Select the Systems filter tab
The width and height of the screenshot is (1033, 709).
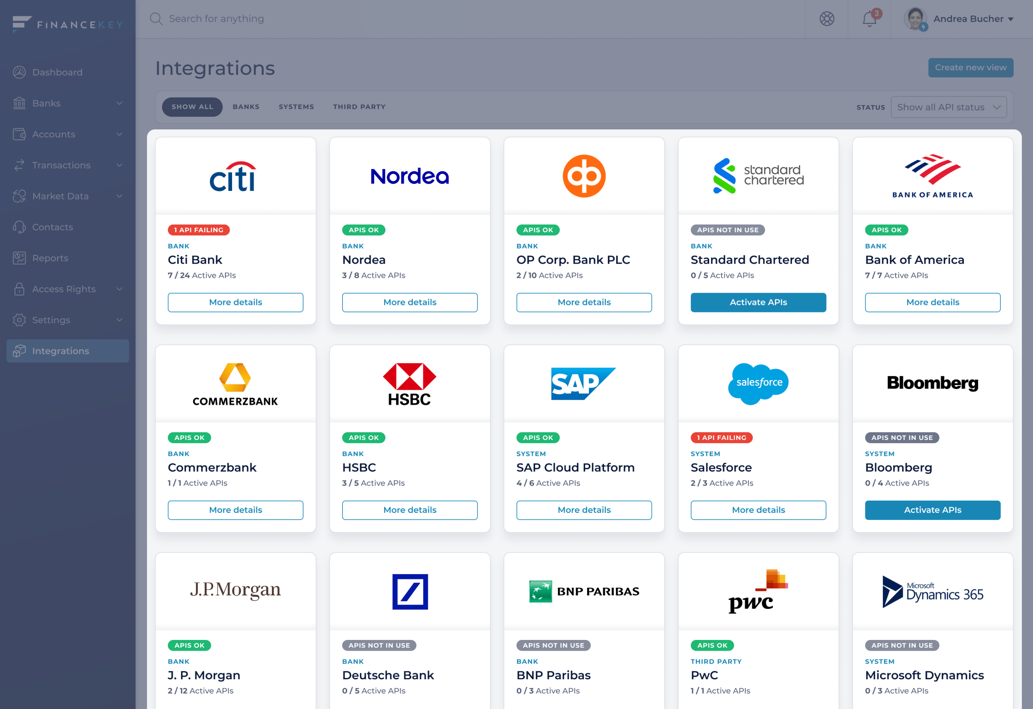coord(296,107)
